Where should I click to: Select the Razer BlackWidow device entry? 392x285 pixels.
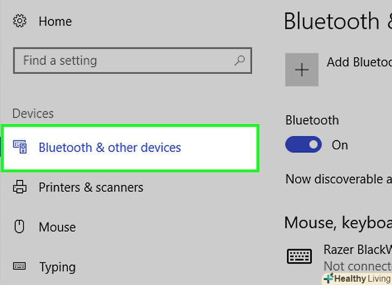click(357, 250)
